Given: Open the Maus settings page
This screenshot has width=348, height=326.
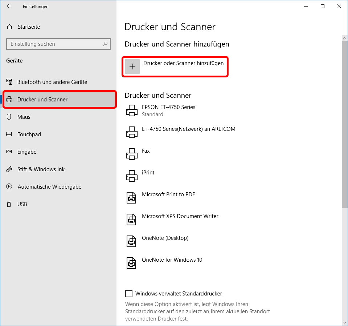Looking at the screenshot, I should click(x=24, y=117).
